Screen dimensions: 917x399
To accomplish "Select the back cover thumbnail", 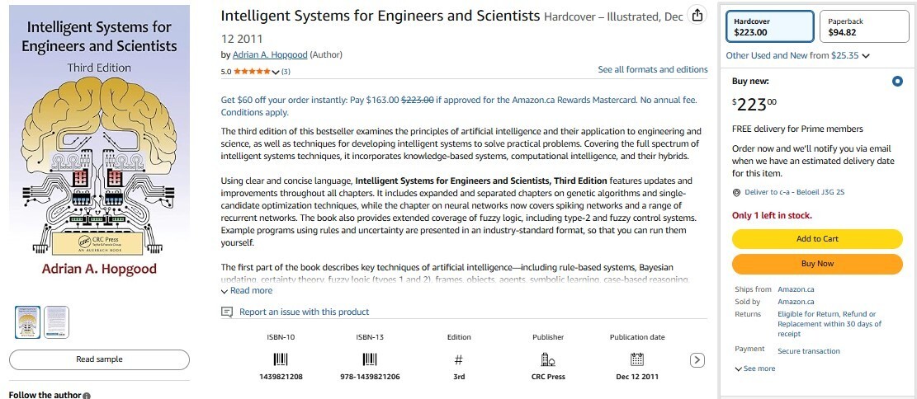I will coord(57,322).
